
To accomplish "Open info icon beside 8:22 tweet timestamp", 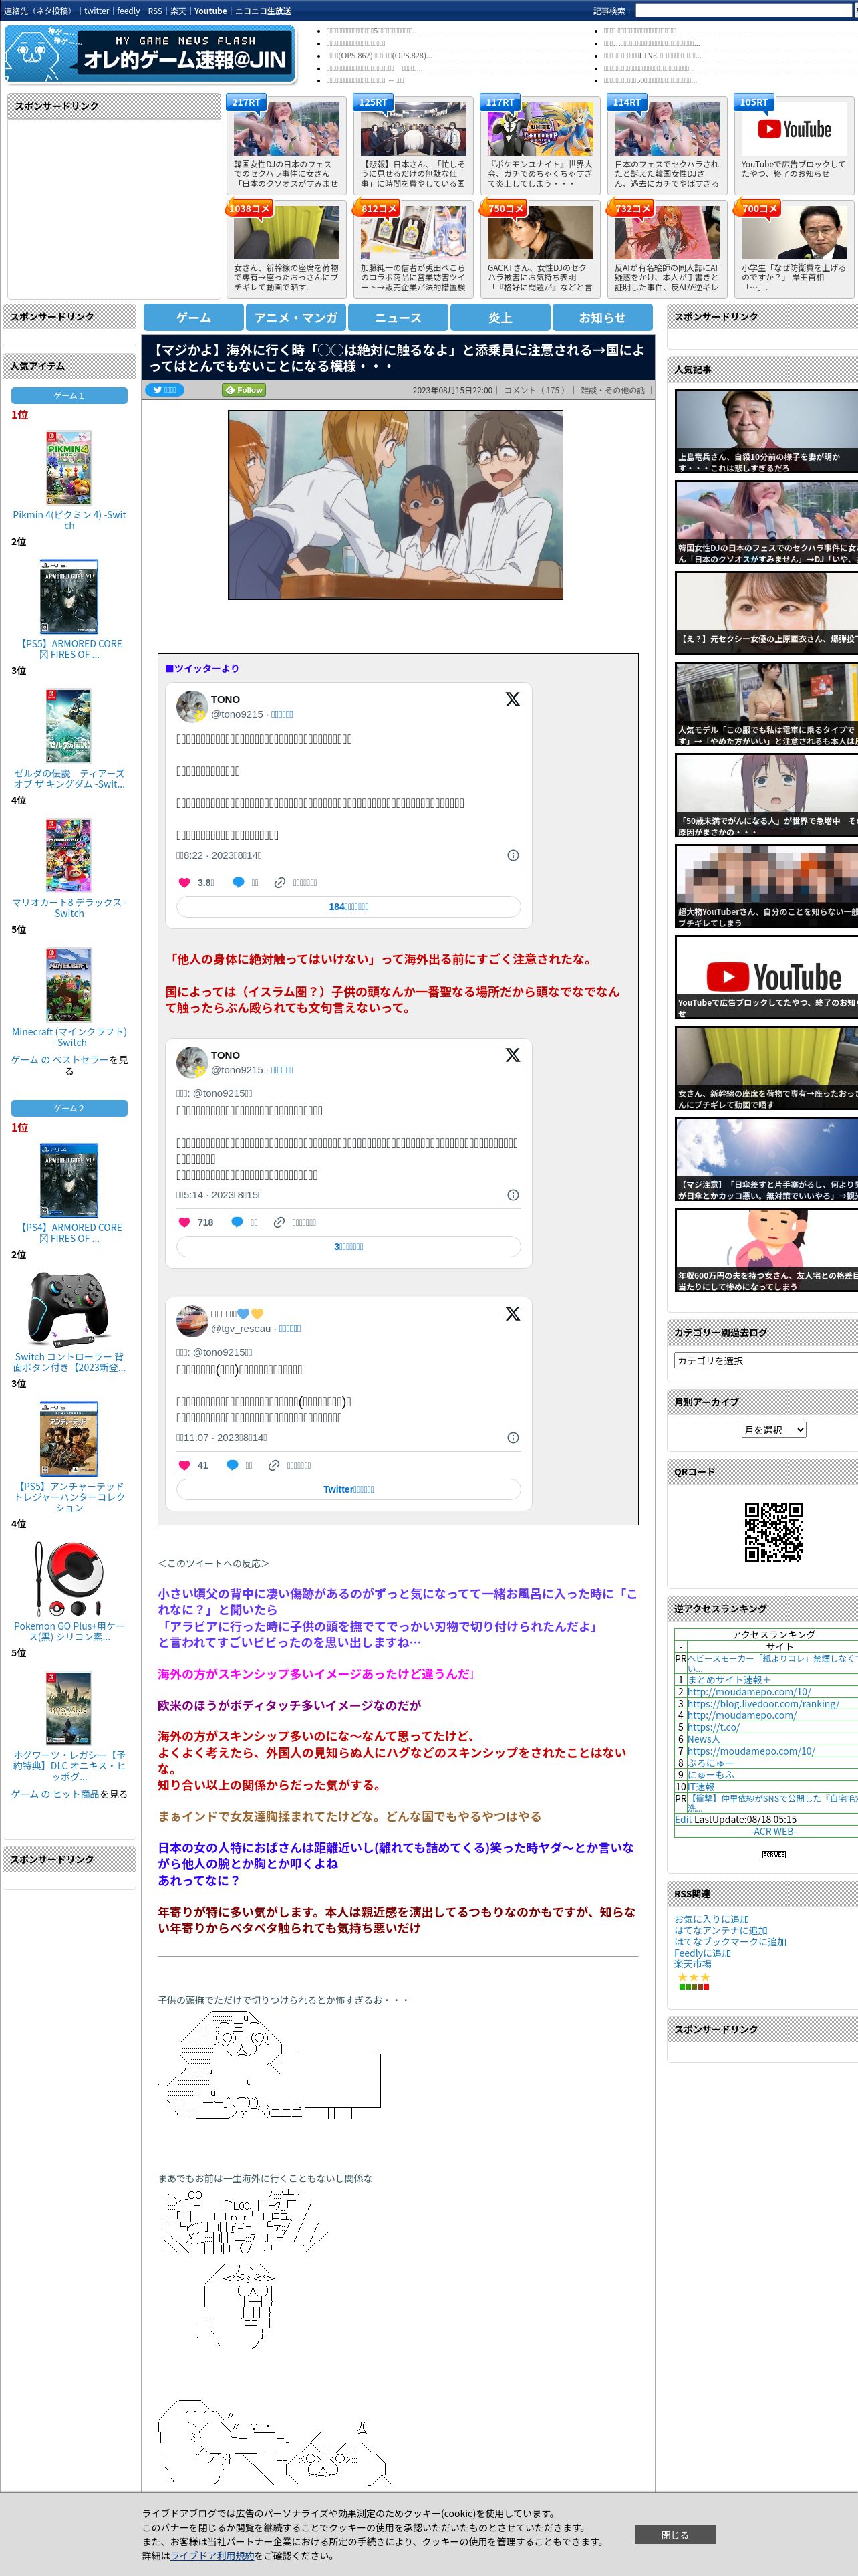I will [x=513, y=855].
